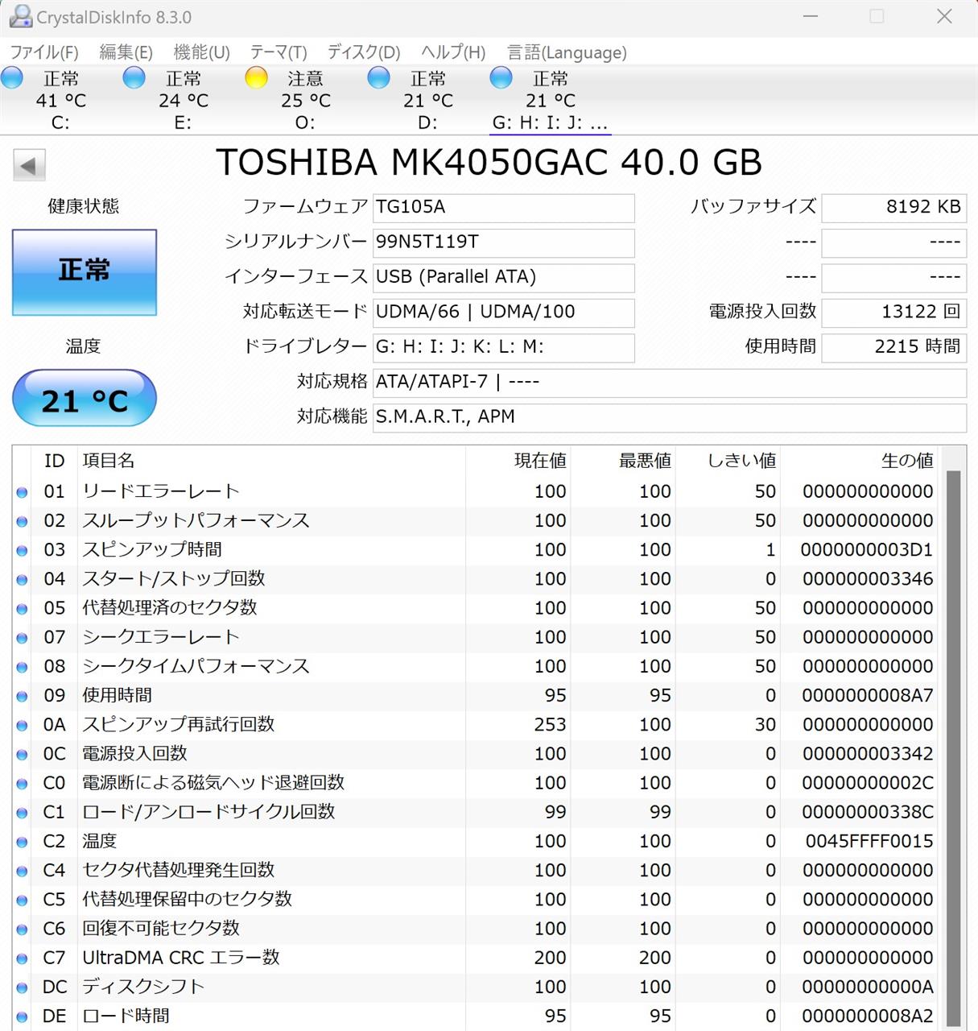Screen dimensions: 978x1031
Task: Click the transfer mode field UDMA/66 | UDMA/100
Action: point(504,313)
